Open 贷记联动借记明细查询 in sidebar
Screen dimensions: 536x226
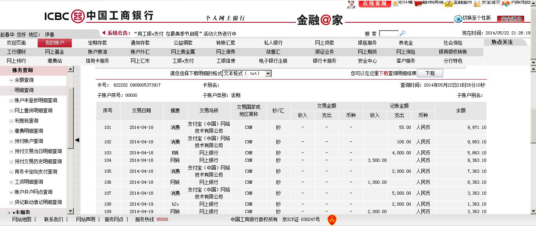click(x=38, y=202)
